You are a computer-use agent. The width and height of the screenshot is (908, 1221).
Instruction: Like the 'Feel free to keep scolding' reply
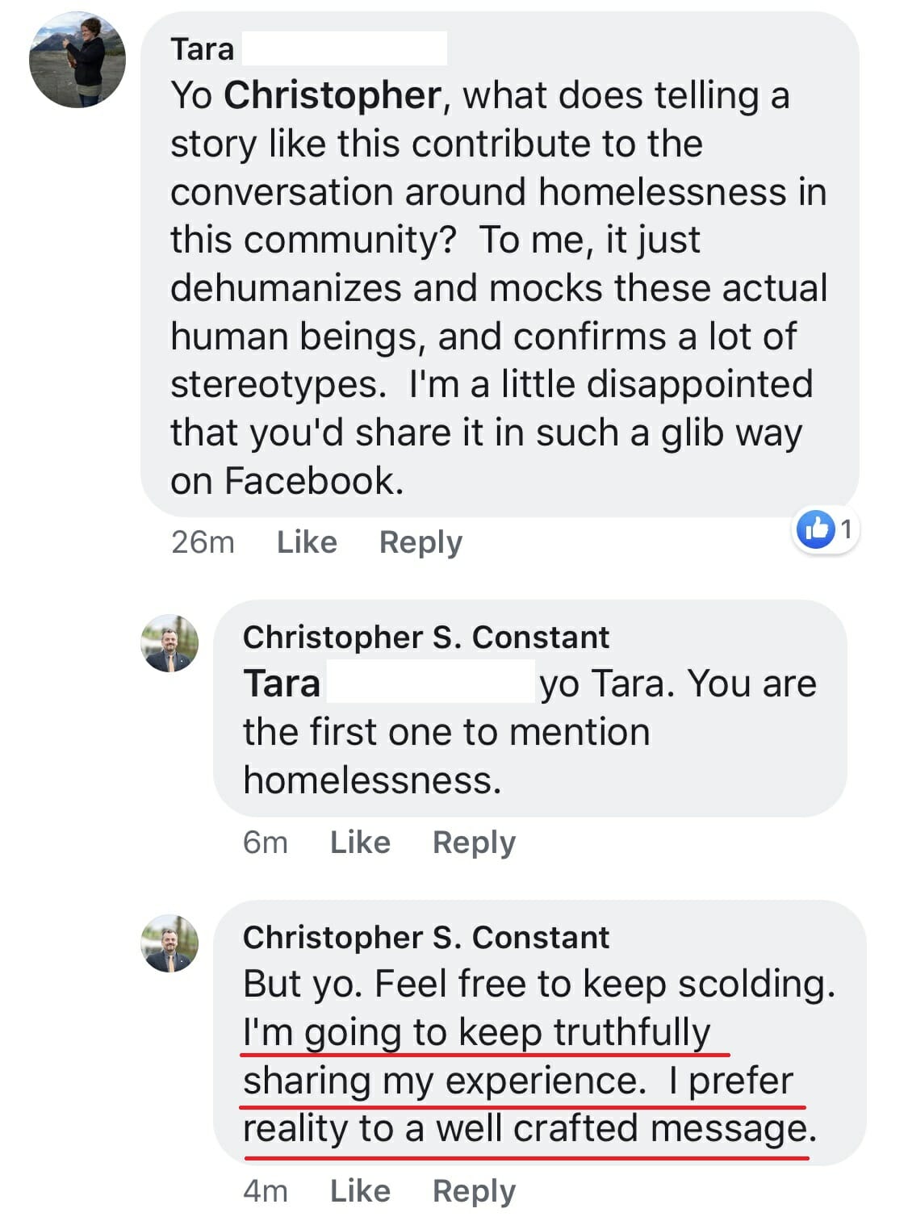point(360,1190)
